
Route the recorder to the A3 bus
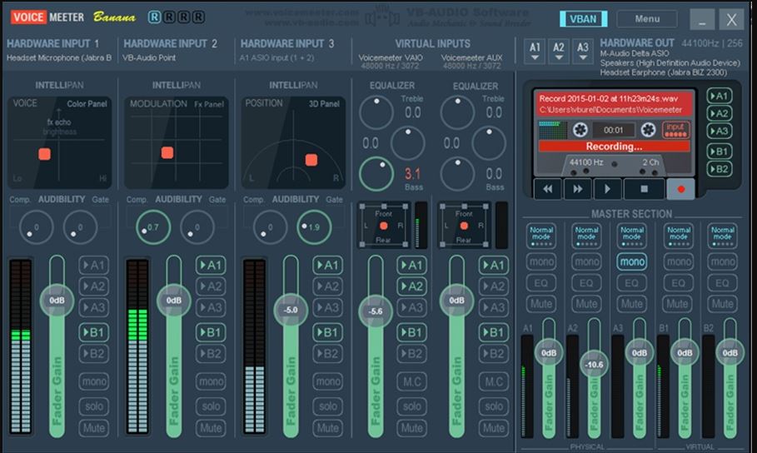[719, 131]
